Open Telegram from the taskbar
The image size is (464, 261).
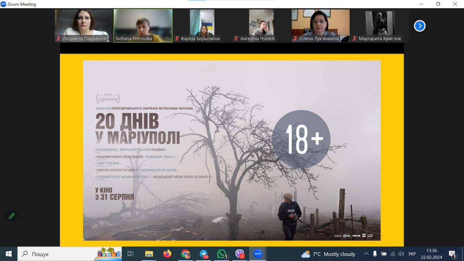pos(203,254)
